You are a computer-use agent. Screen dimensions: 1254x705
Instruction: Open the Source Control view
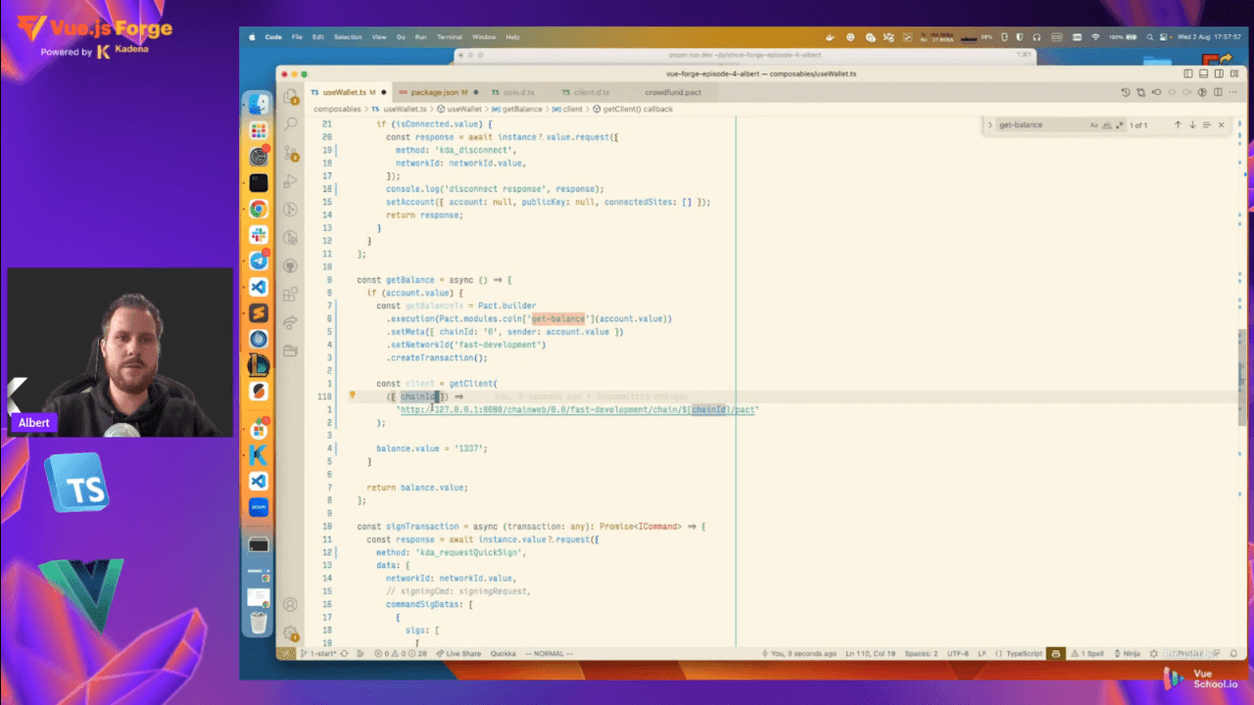point(290,153)
